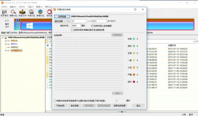Screen dimensions: 198x116
Task: Click the date 2015-07-10 20:21:38 in list
Action: pos(178,54)
